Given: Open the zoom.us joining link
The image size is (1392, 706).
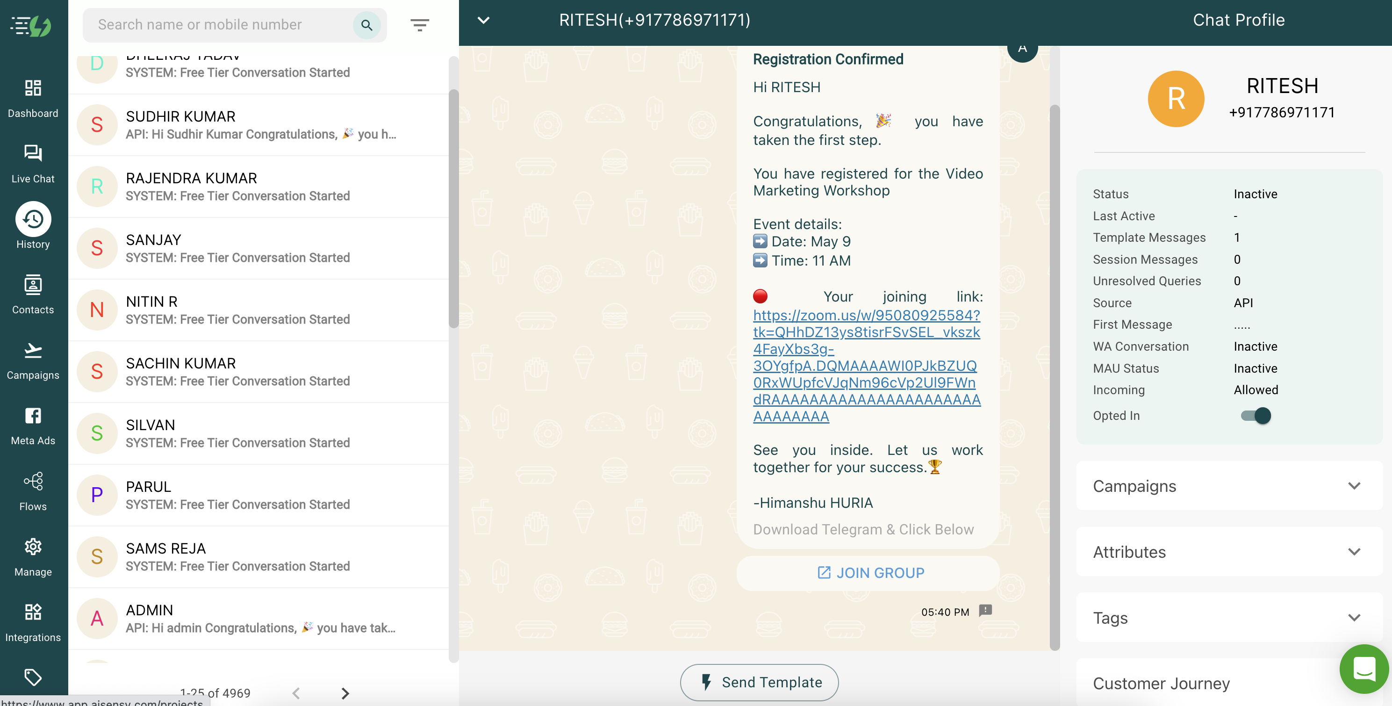Looking at the screenshot, I should coord(866,366).
